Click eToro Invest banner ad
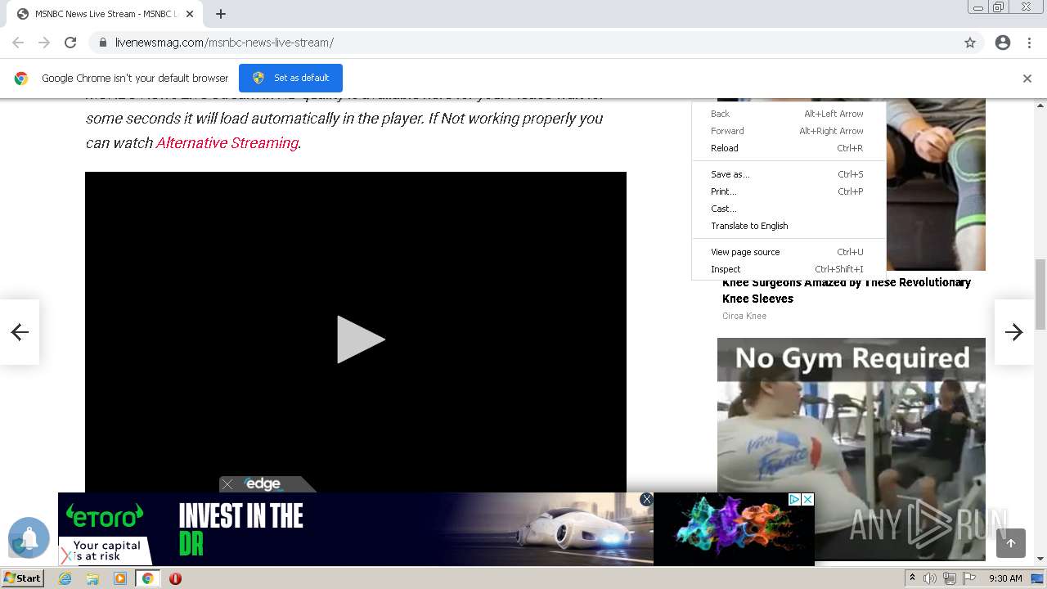Image resolution: width=1047 pixels, height=589 pixels. click(355, 529)
